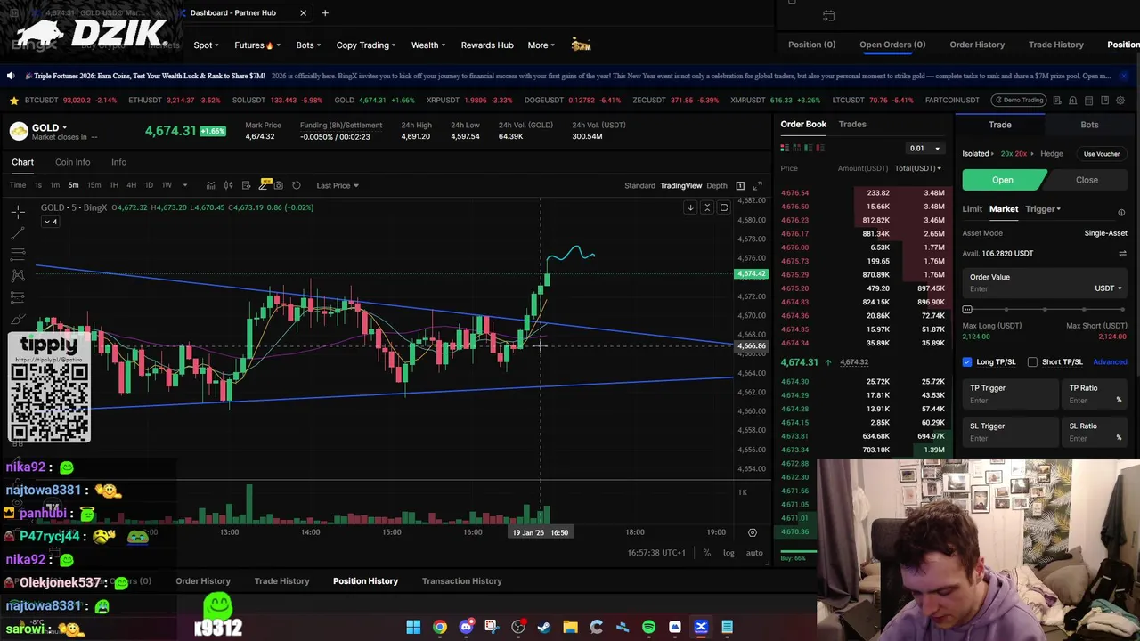Expand more timeframe options arrow
1140x641 pixels.
pyautogui.click(x=184, y=185)
